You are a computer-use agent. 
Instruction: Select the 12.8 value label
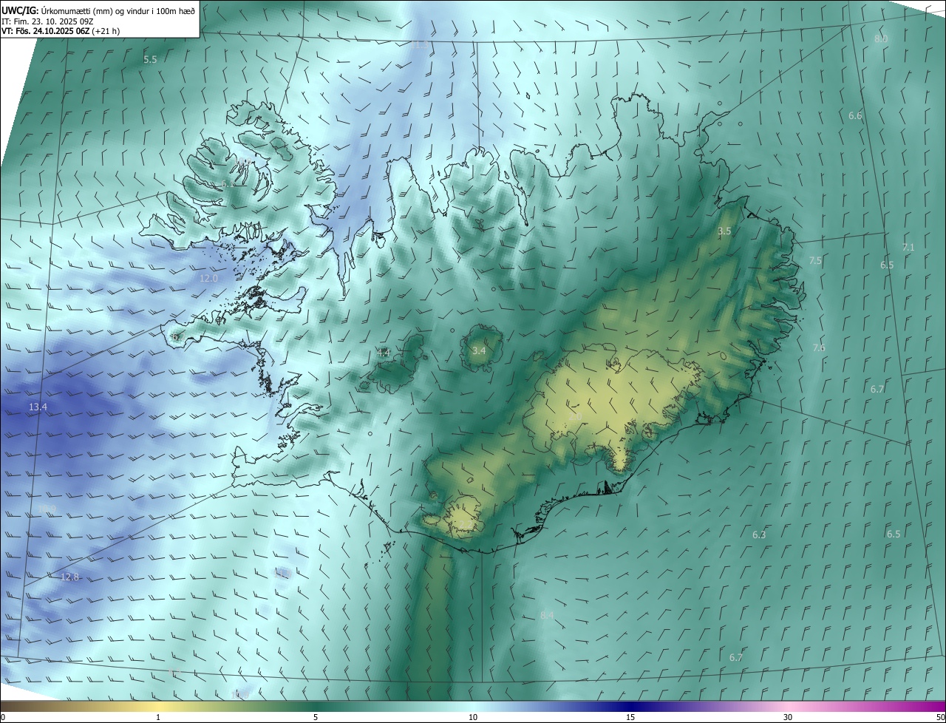[69, 577]
